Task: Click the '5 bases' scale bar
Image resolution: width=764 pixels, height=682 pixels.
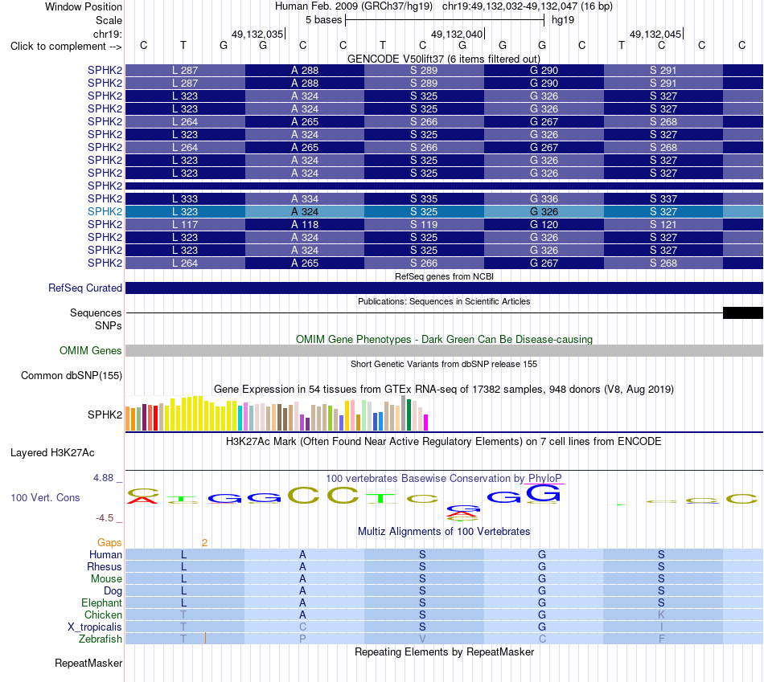Action: [x=445, y=20]
